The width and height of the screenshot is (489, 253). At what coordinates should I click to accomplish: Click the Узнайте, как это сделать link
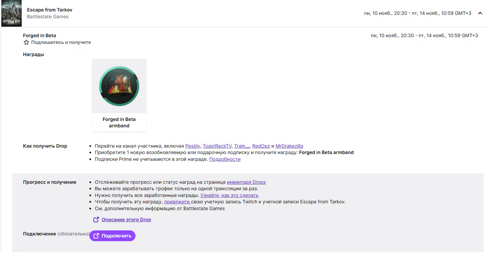[229, 196]
